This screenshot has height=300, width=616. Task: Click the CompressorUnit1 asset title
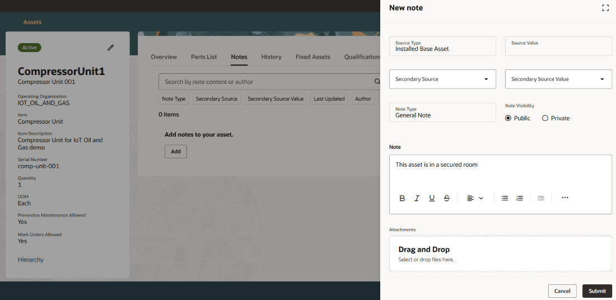(x=61, y=72)
